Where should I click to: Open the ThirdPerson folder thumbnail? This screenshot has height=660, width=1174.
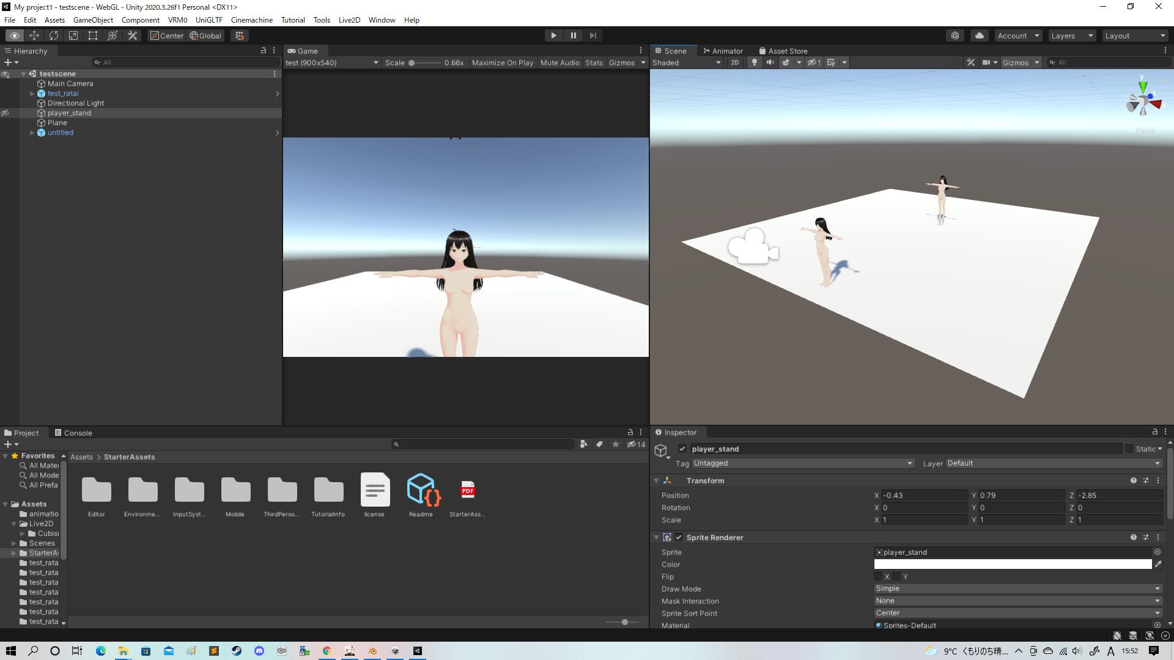tap(282, 491)
